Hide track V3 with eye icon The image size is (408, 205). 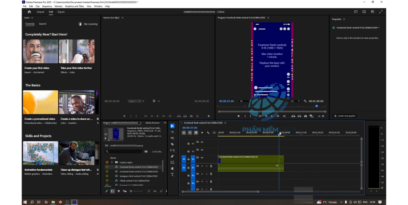pyautogui.click(x=202, y=142)
